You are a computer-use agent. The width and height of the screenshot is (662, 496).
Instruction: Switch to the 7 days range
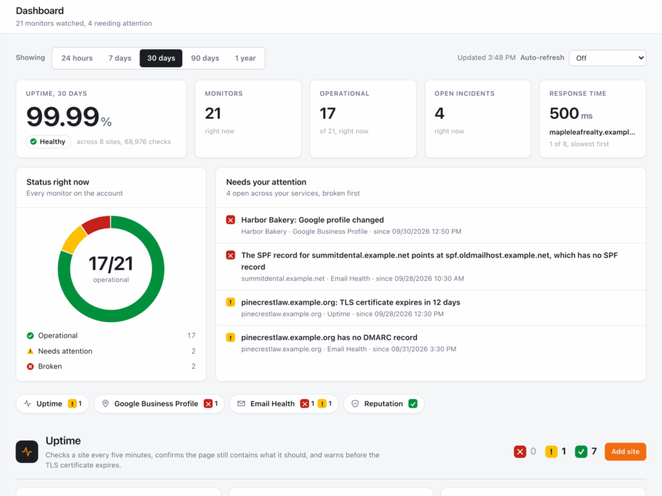click(x=120, y=58)
